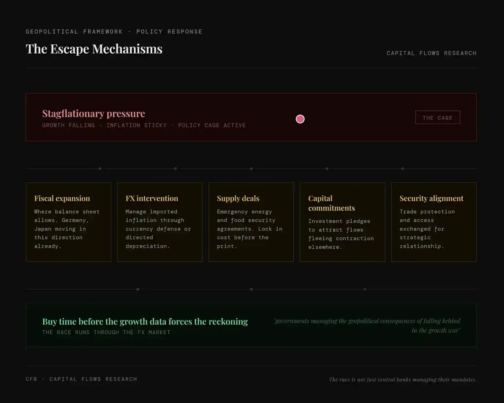Click the Buy time before the growth data heading
The image size is (504, 403).
pyautogui.click(x=145, y=322)
